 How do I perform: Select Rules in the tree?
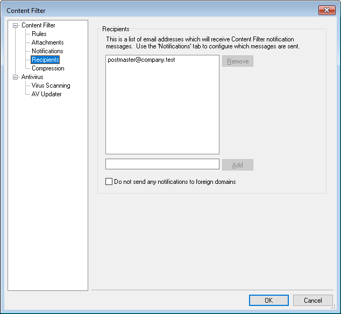coord(39,34)
